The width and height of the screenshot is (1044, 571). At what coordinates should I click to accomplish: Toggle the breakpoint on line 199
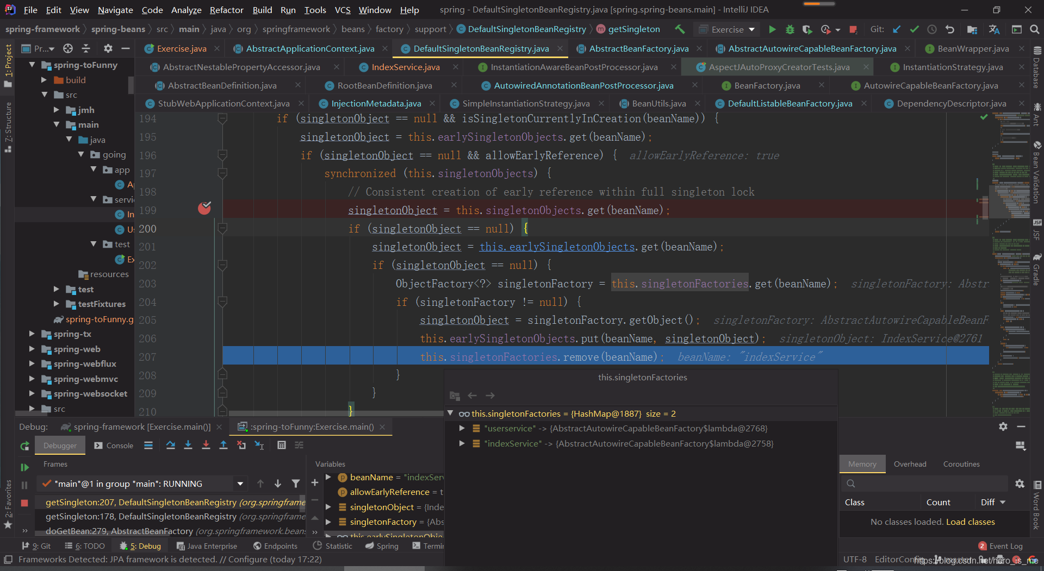[x=204, y=208]
